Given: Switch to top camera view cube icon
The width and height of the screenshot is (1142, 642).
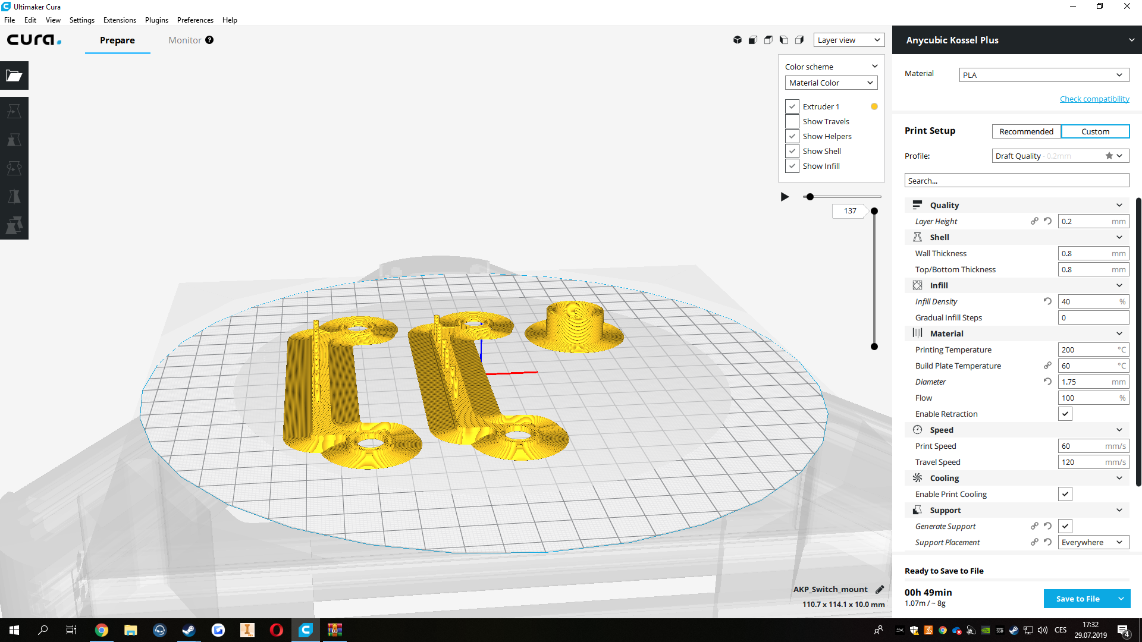Looking at the screenshot, I should [768, 40].
